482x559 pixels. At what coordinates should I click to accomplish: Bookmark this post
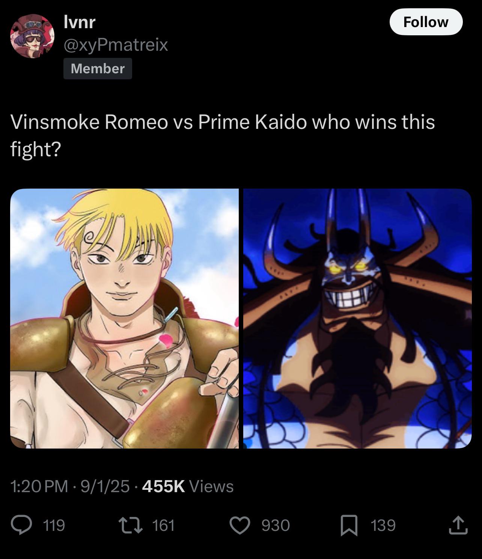pyautogui.click(x=349, y=525)
